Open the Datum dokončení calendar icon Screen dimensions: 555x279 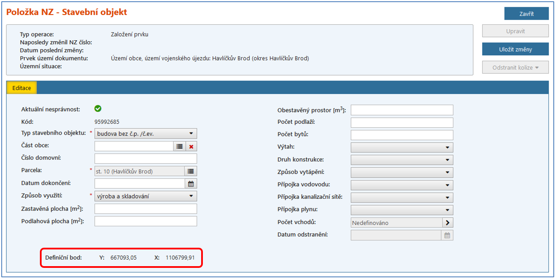(x=191, y=184)
